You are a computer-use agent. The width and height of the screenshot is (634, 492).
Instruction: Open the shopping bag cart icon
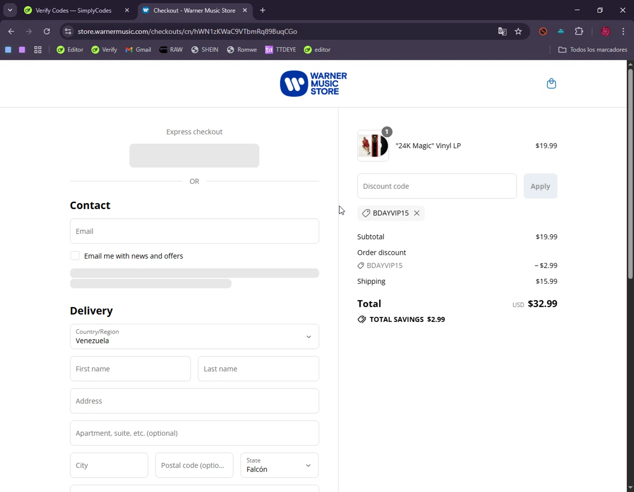551,84
